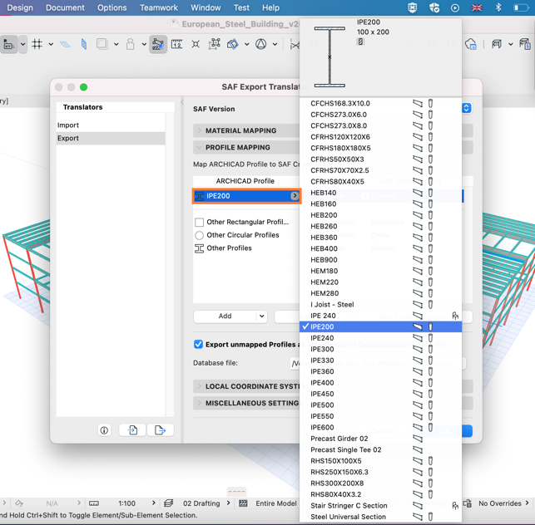The image size is (535, 525).
Task: Select Import in the Translators list
Action: 111,125
